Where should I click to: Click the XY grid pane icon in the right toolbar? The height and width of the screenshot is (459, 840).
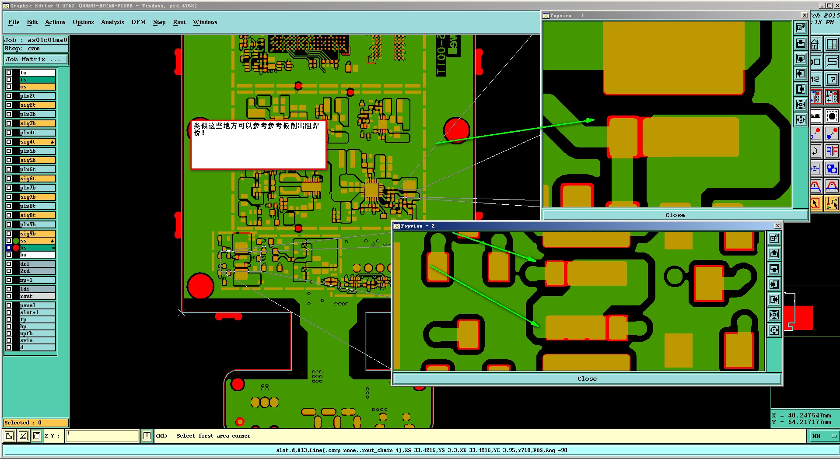point(832,44)
